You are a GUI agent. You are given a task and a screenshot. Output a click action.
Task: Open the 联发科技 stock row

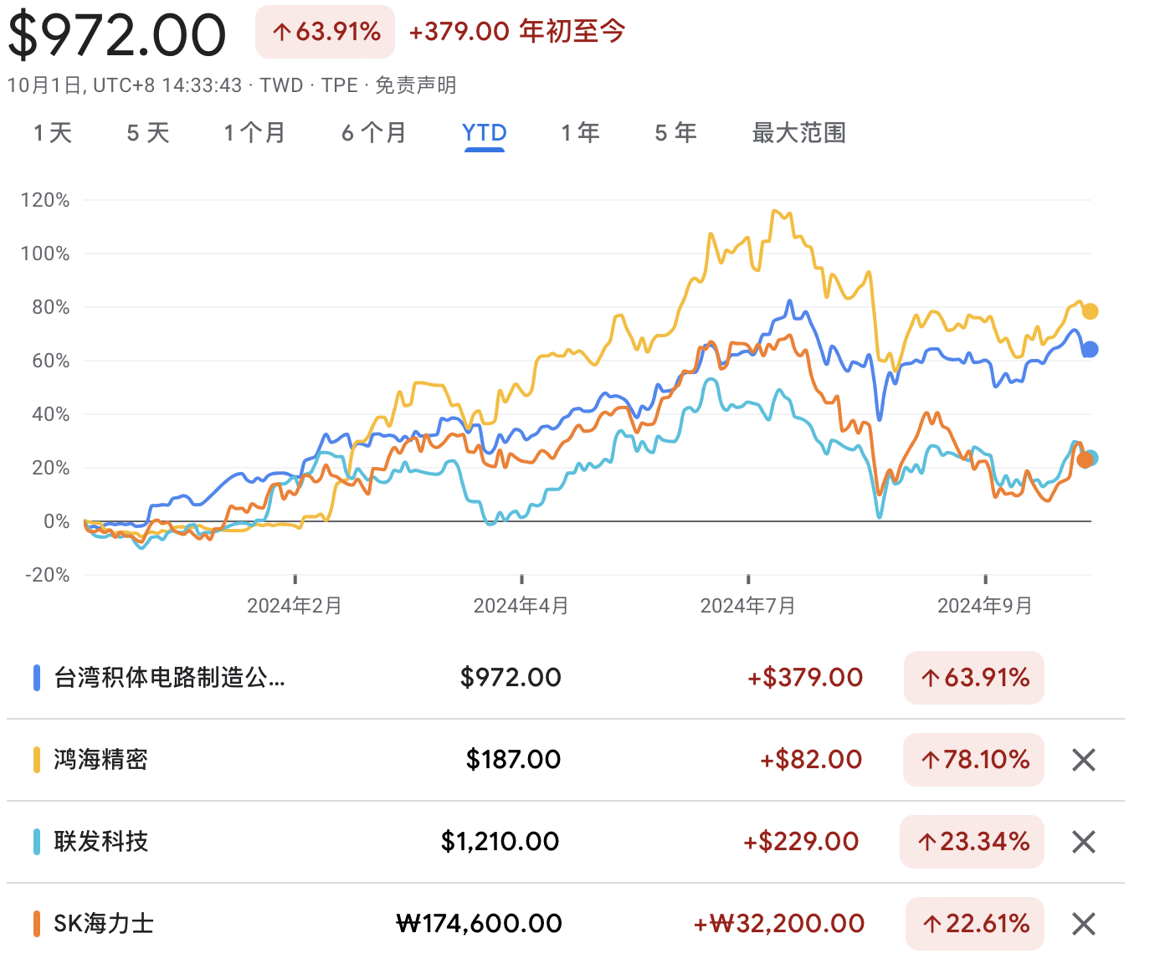(566, 842)
